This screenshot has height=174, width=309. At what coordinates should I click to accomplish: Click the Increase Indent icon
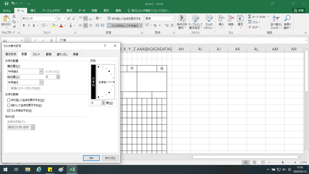(102, 25)
